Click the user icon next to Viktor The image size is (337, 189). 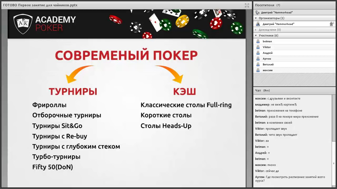click(x=258, y=47)
